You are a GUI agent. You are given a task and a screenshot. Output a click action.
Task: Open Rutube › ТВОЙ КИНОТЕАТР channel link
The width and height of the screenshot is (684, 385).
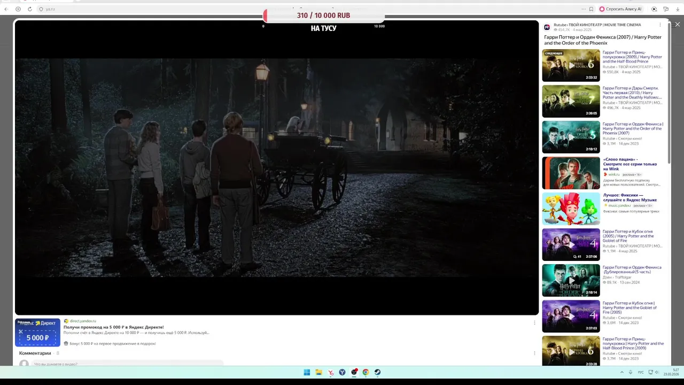coord(597,25)
